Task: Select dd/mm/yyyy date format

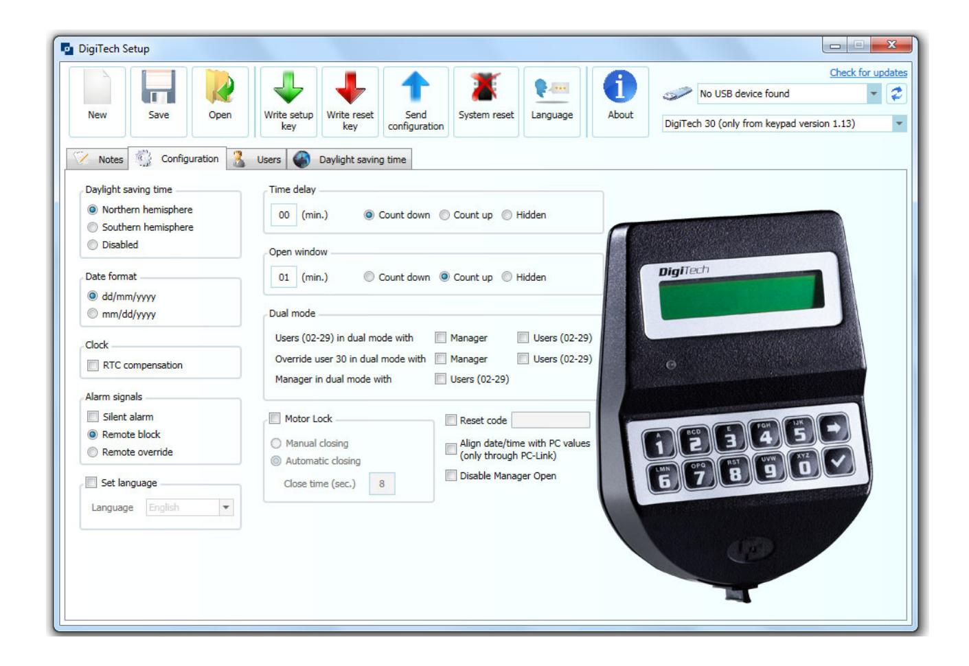Action: (93, 297)
